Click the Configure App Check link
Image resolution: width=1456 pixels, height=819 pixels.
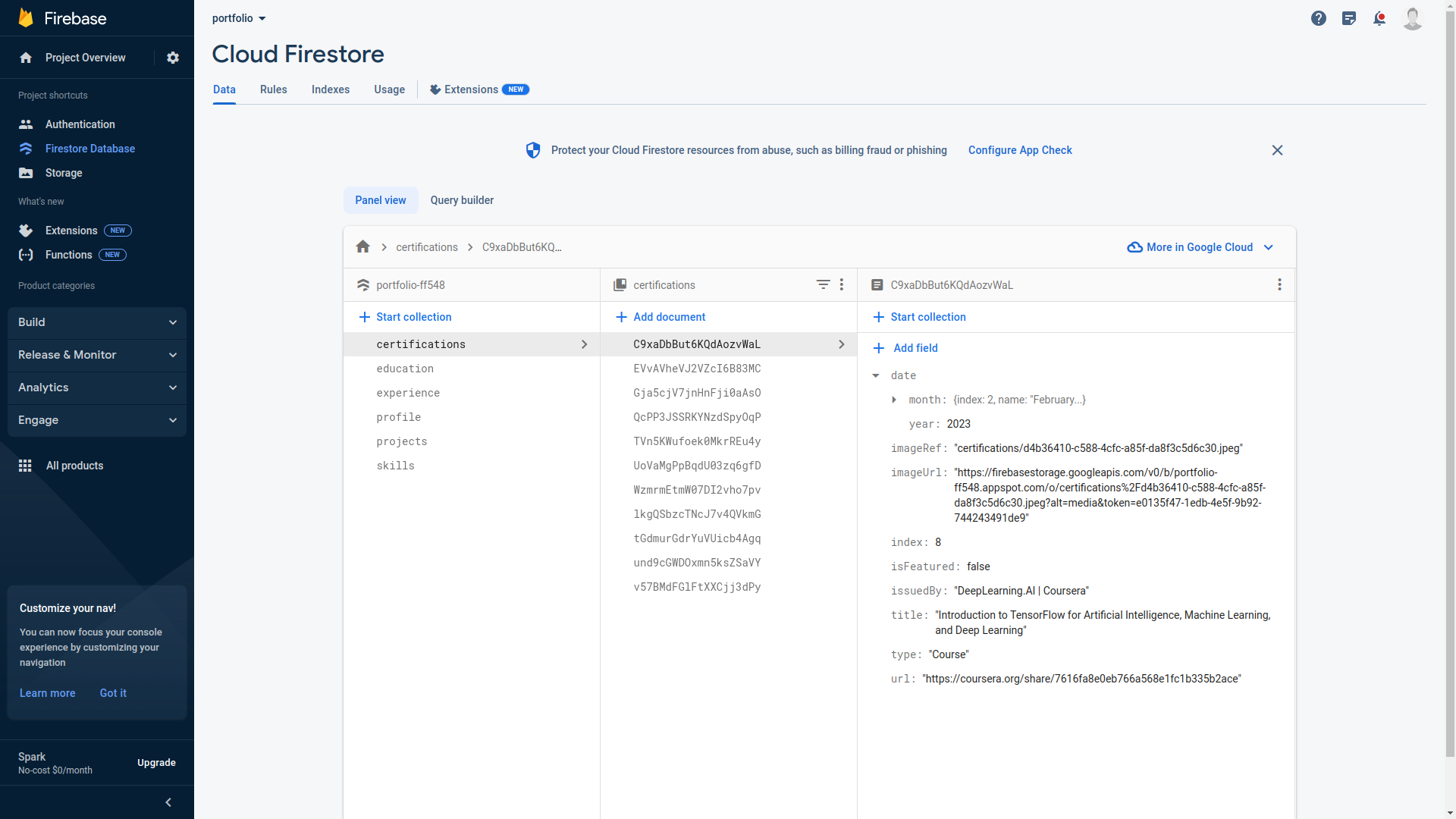pos(1019,150)
